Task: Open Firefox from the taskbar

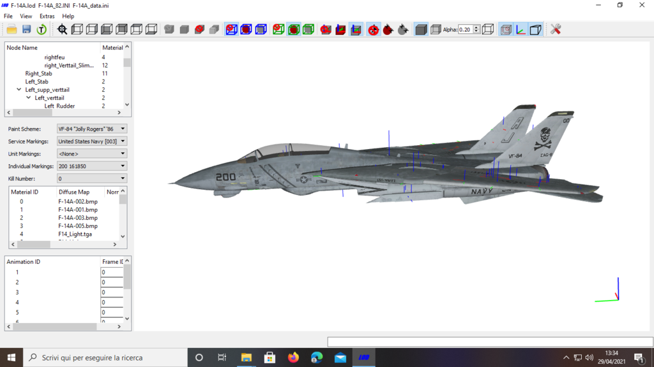Action: tap(293, 357)
